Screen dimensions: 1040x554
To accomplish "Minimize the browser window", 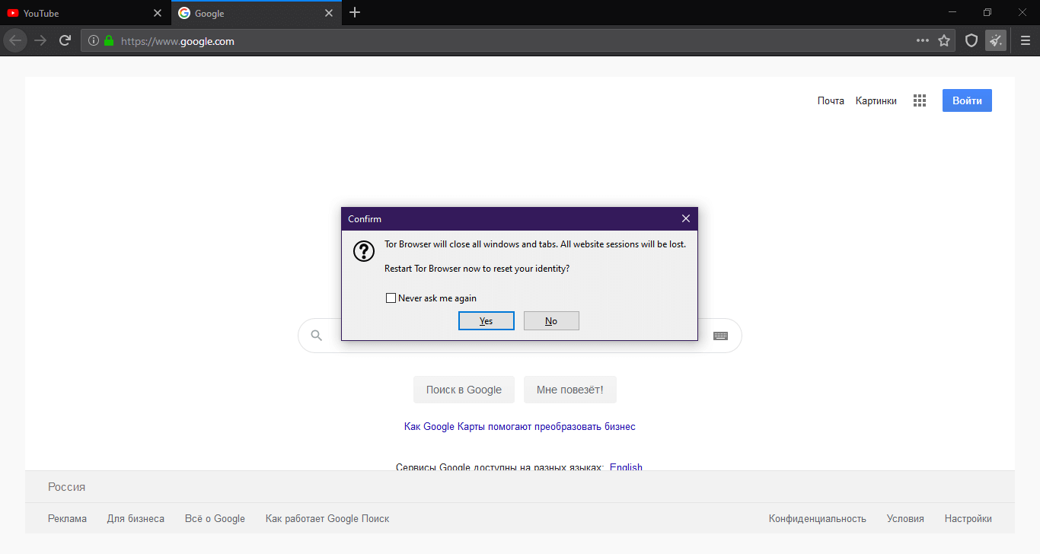I will coord(952,12).
